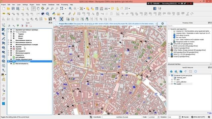Click the folder icon in NextGIS Resources toolbar
This screenshot has height=119, width=212.
click(x=181, y=71)
